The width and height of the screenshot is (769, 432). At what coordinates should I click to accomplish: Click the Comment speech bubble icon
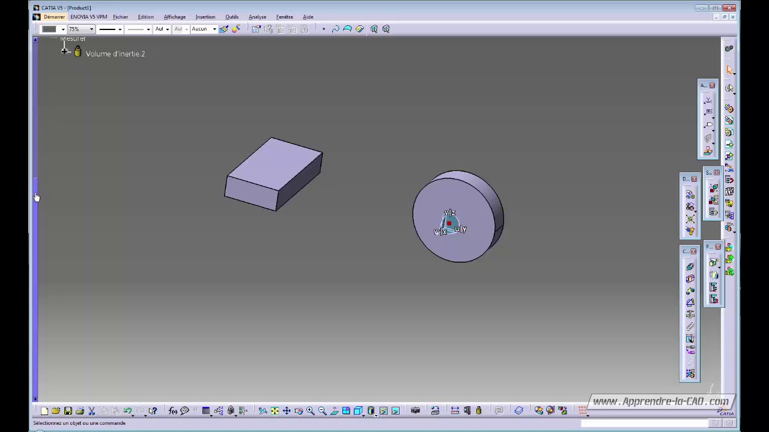click(185, 411)
